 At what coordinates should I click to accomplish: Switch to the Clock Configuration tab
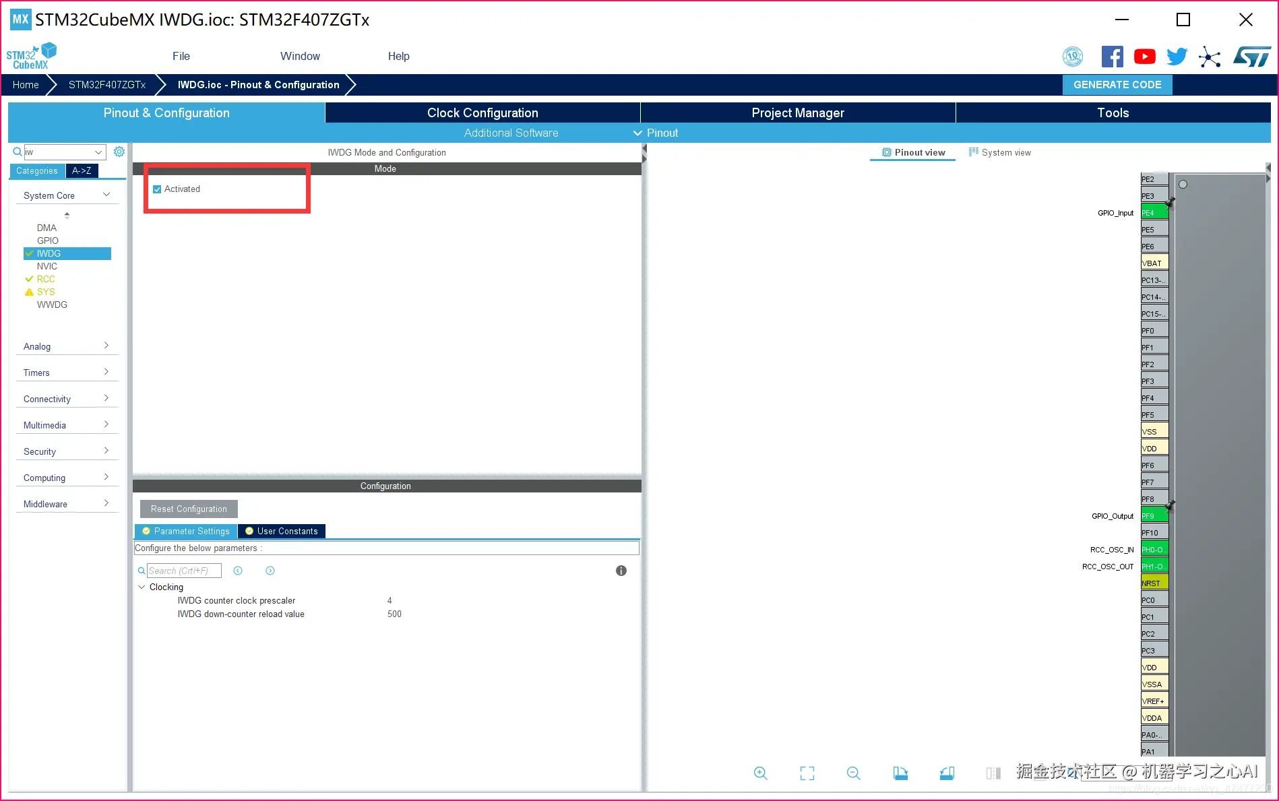tap(482, 113)
